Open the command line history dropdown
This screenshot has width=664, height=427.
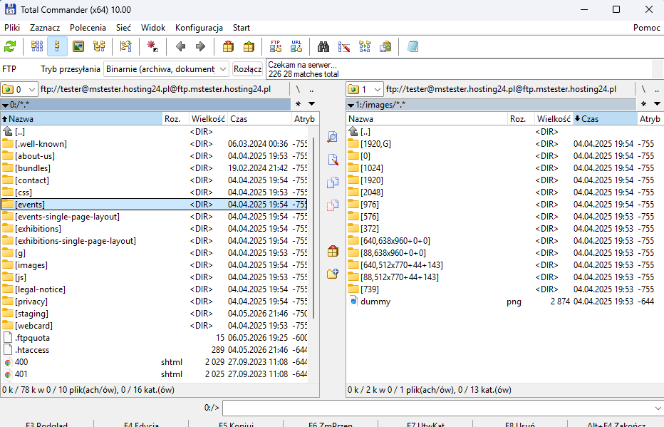click(x=658, y=408)
